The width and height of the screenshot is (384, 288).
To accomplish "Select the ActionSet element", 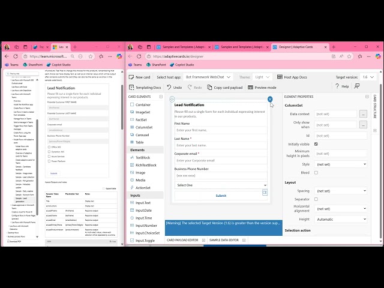I will (x=140, y=188).
